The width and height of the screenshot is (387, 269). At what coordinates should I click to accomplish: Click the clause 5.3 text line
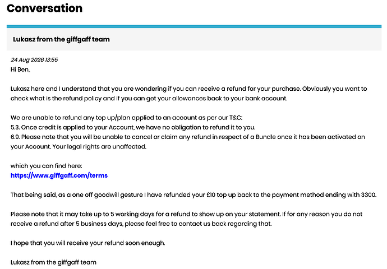pos(133,127)
